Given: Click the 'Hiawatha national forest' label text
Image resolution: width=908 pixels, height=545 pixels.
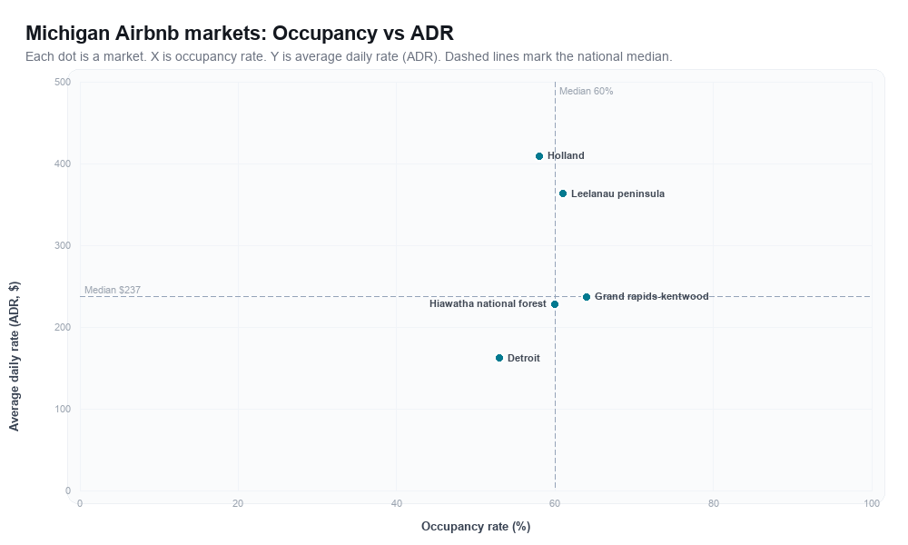Looking at the screenshot, I should tap(488, 304).
